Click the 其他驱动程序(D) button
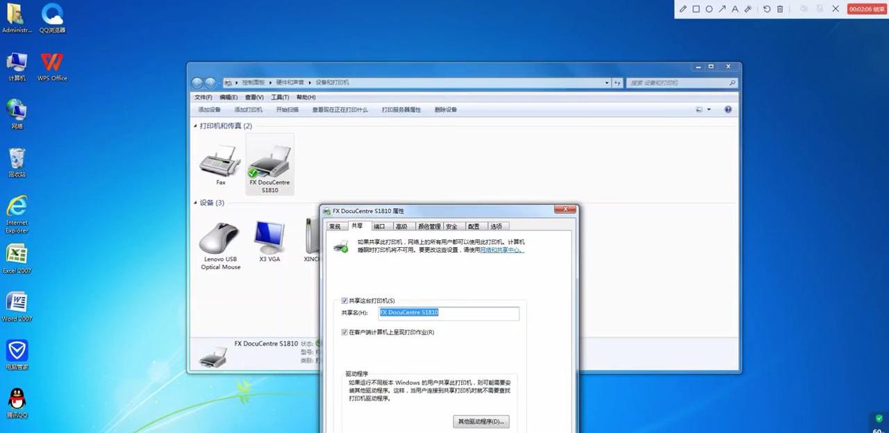 [481, 421]
